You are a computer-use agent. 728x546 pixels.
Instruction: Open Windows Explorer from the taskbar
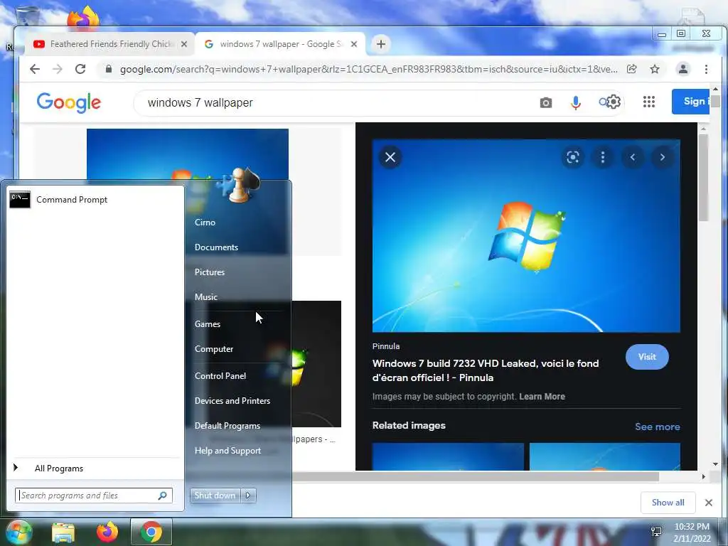(x=63, y=532)
